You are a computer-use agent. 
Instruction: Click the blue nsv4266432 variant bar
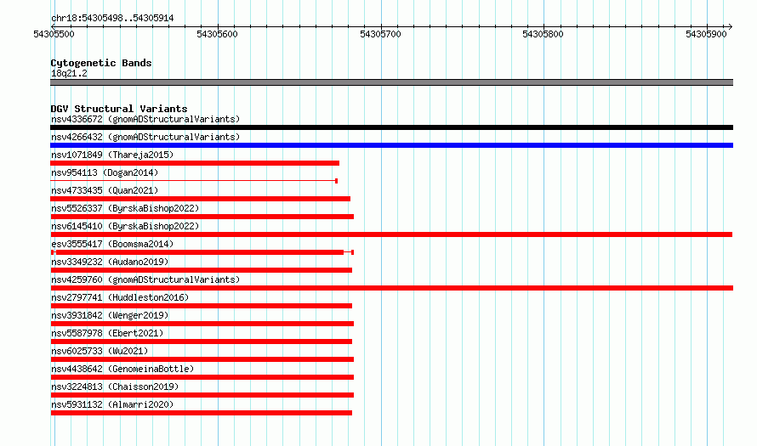tap(391, 145)
